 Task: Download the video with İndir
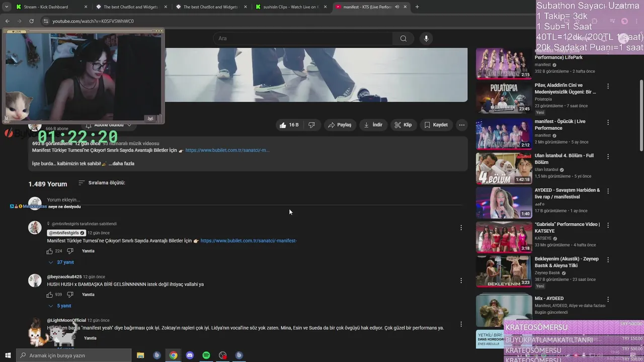(373, 125)
